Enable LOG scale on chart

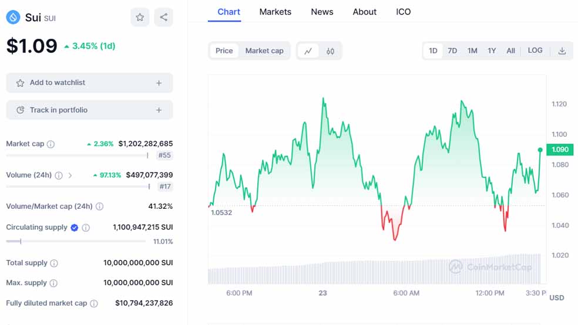tap(535, 50)
